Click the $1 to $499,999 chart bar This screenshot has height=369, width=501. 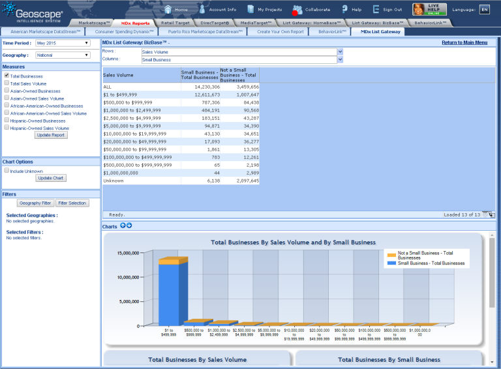[x=172, y=291]
